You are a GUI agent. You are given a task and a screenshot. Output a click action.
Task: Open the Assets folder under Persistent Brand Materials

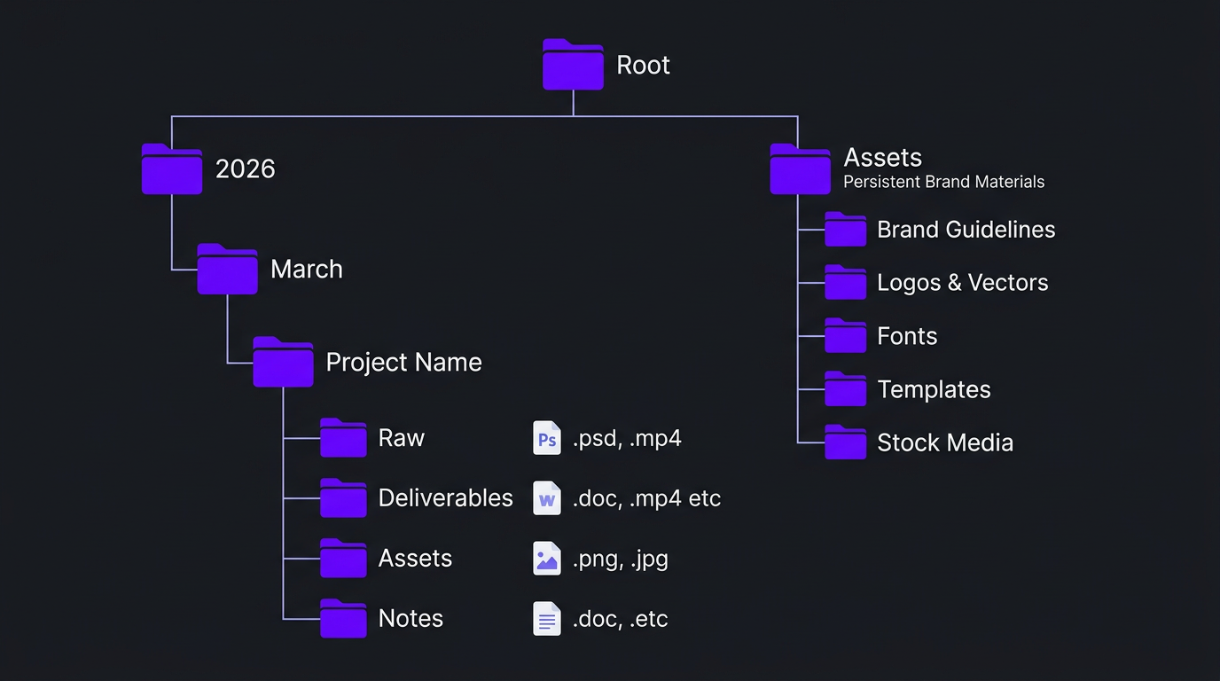click(800, 168)
